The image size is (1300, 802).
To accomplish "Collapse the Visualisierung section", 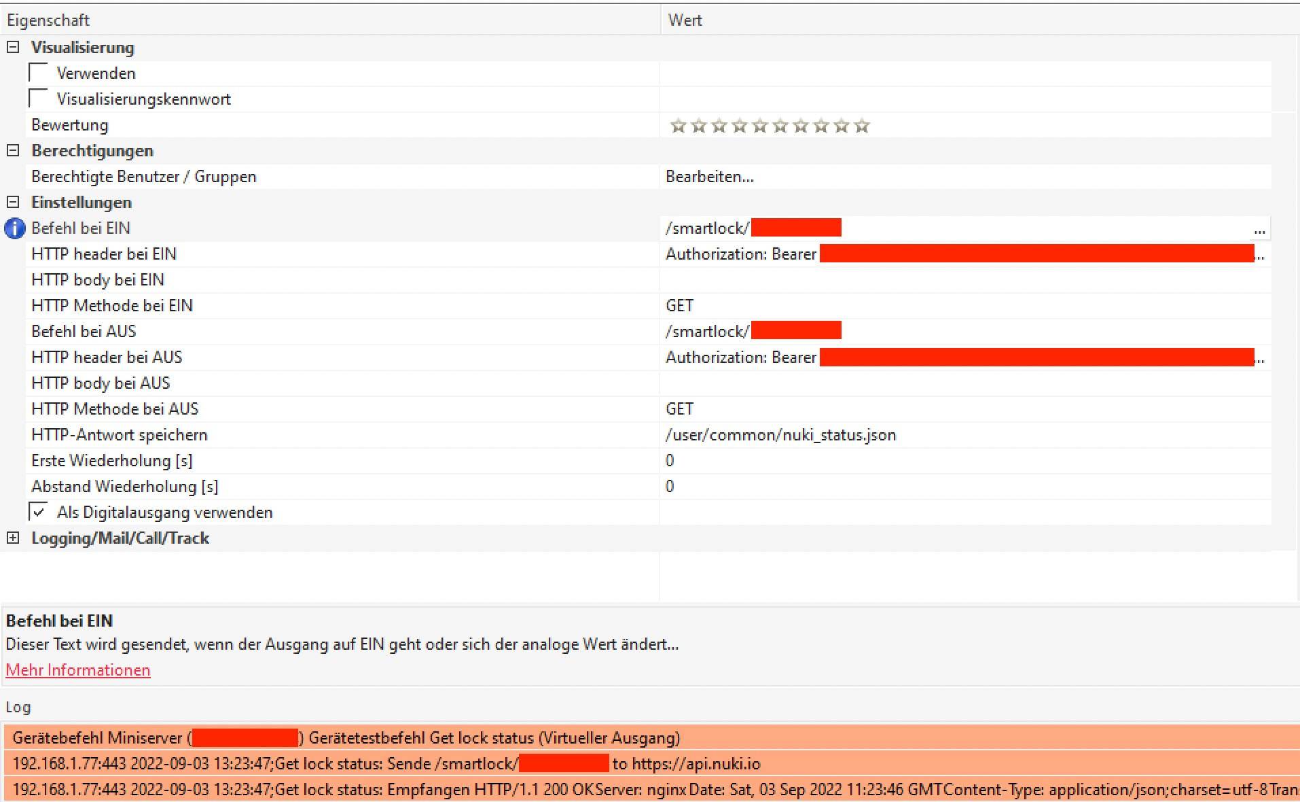I will tap(13, 48).
